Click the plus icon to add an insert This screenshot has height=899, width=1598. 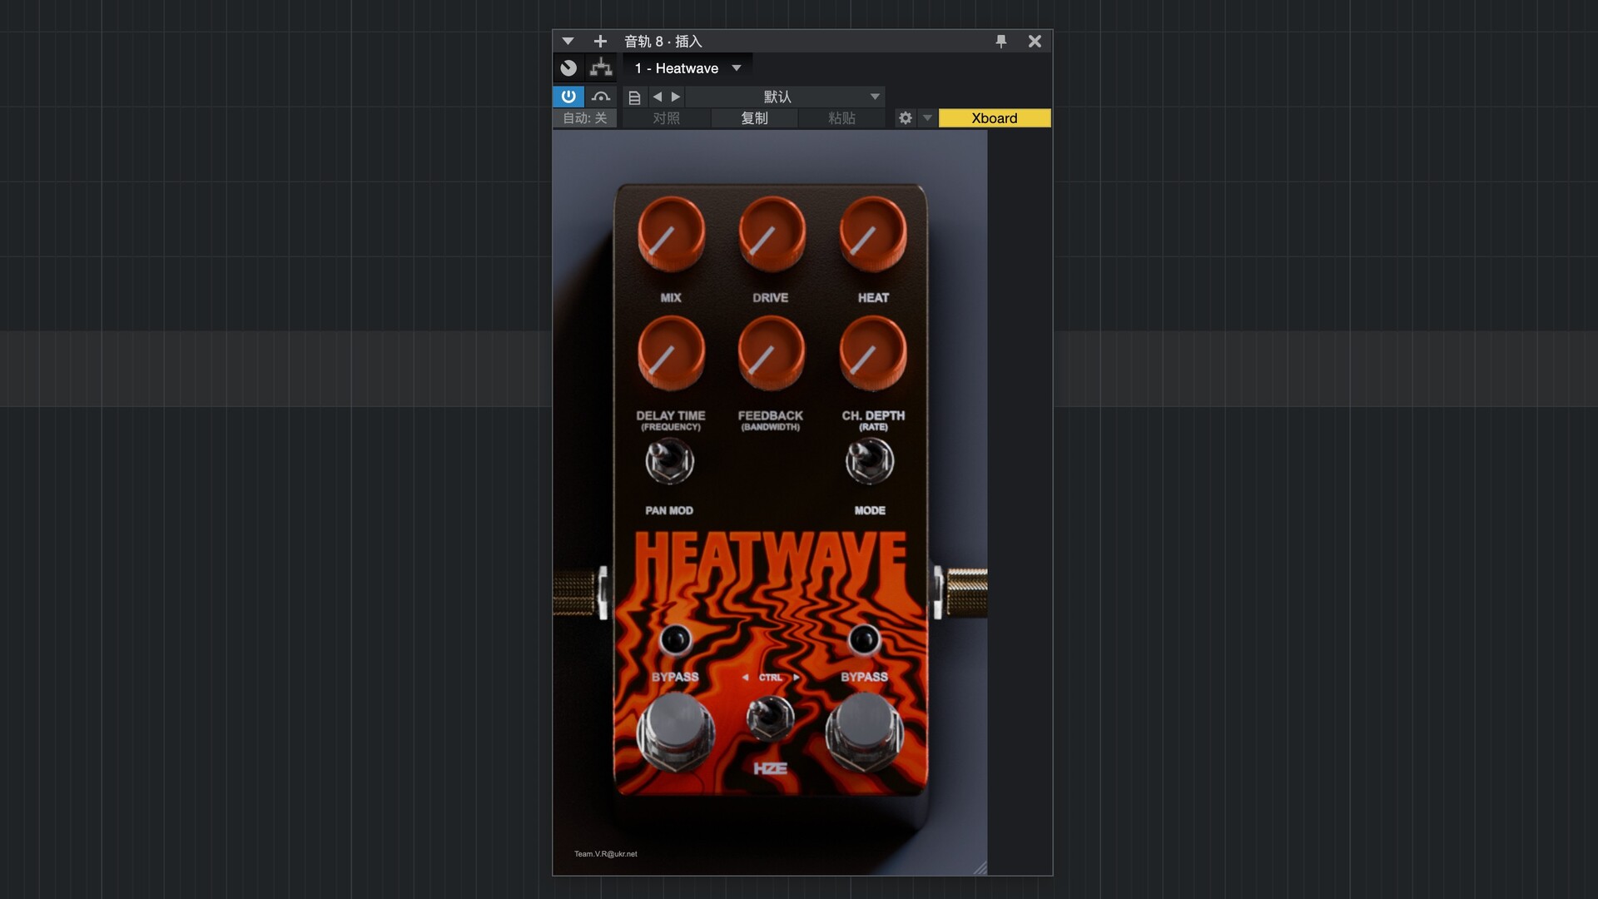point(599,42)
